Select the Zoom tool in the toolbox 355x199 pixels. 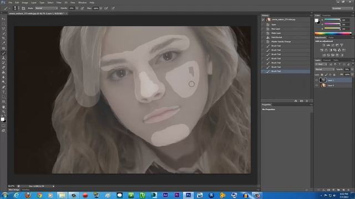pos(3,112)
